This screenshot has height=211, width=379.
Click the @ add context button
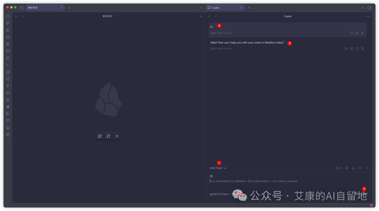[x=211, y=176]
